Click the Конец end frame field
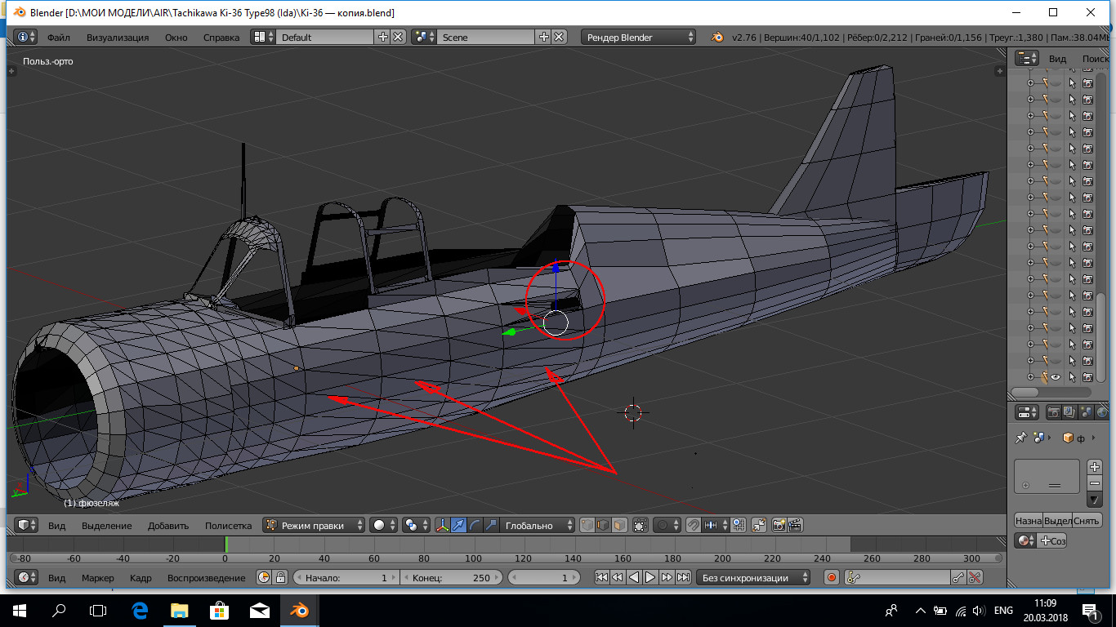Viewport: 1116px width, 627px height. 450,578
